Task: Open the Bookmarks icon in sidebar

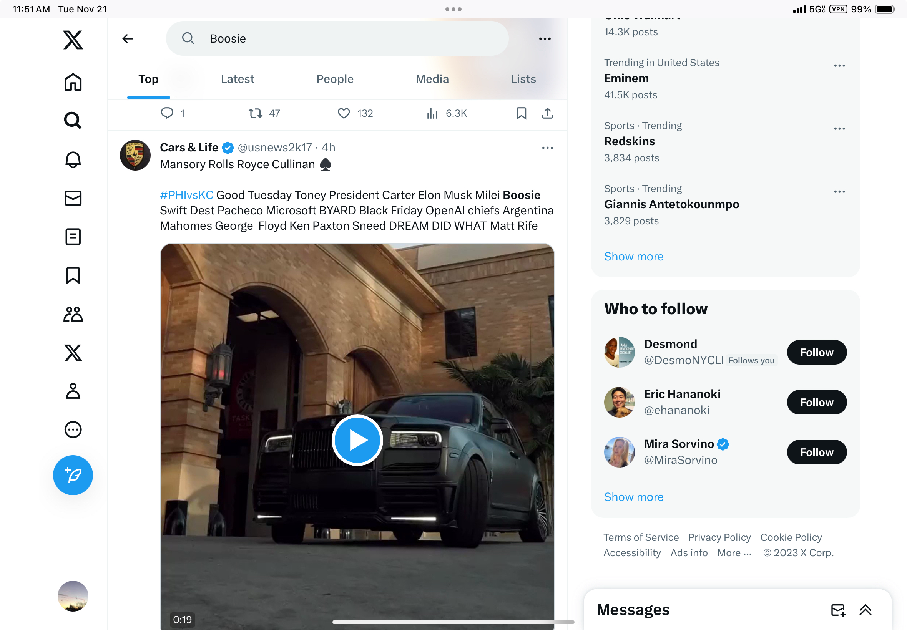Action: coord(73,275)
